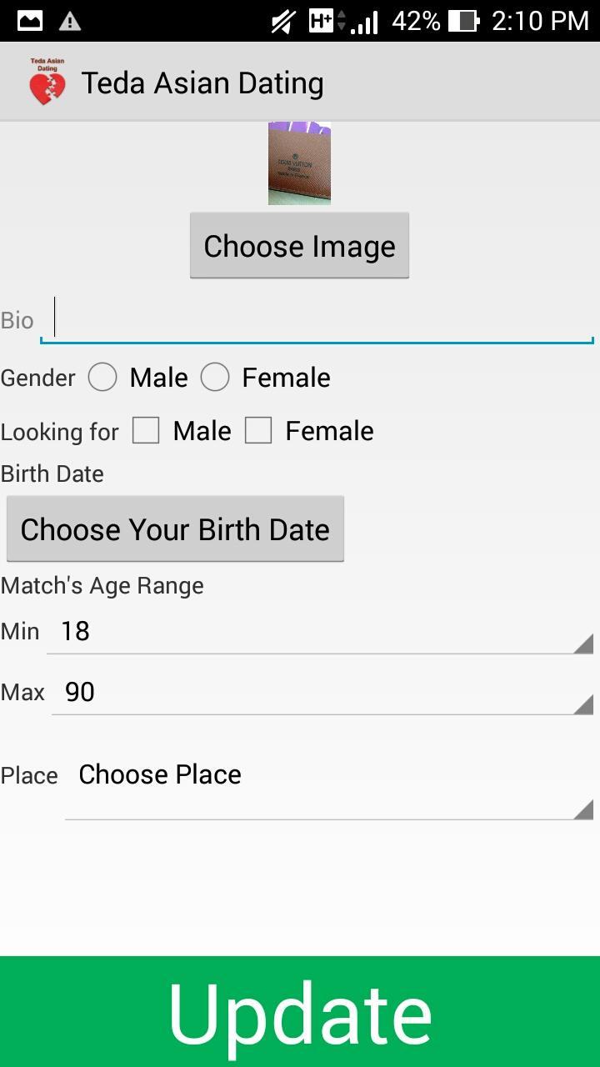Open the Min age dropdown showing 18
The height and width of the screenshot is (1067, 600).
(321, 631)
